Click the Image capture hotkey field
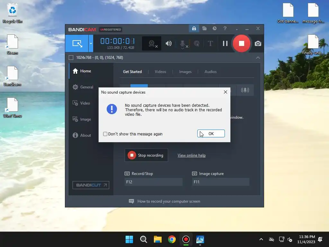Screen dimensions: 329x247 coord(221,182)
